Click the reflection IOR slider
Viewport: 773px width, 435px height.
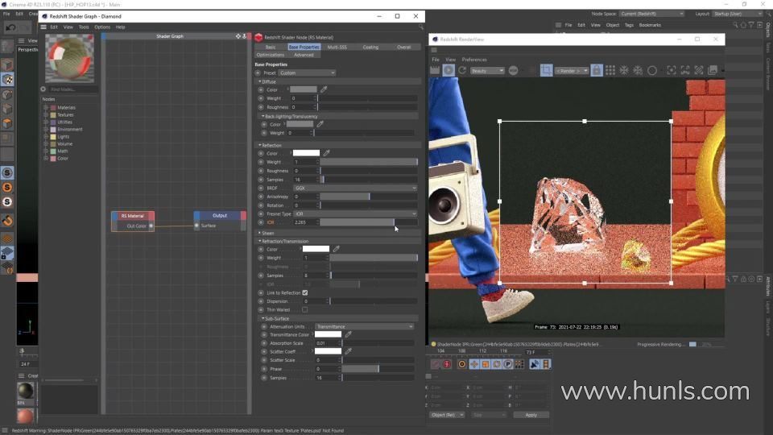point(369,222)
